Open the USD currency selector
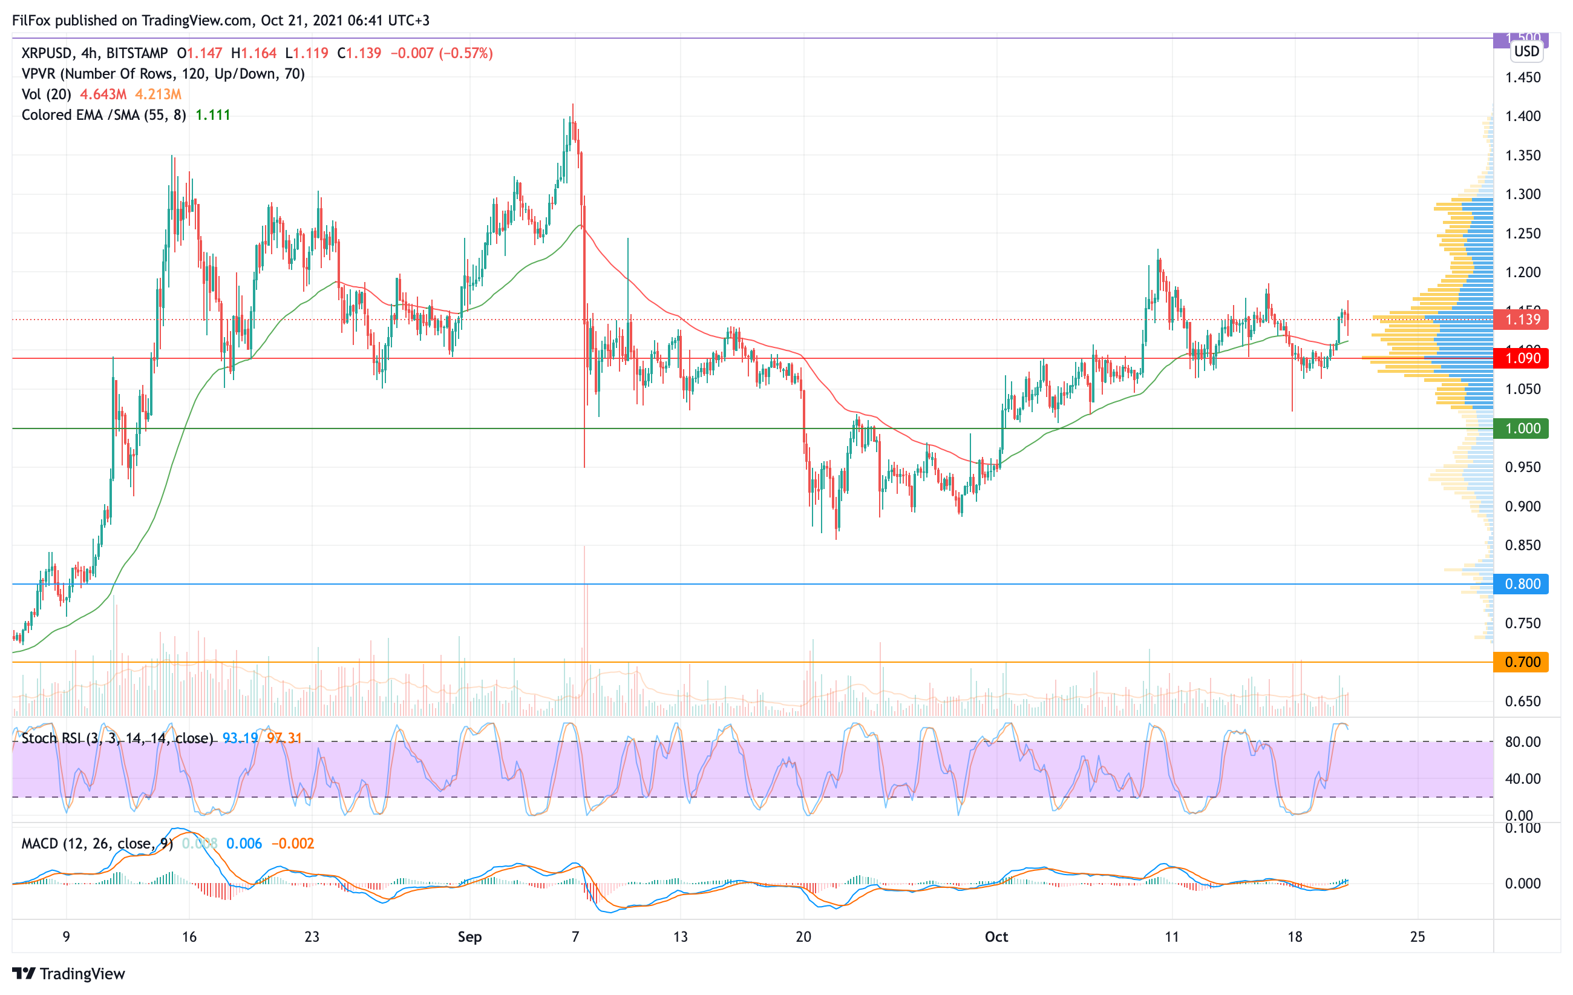 pyautogui.click(x=1526, y=51)
